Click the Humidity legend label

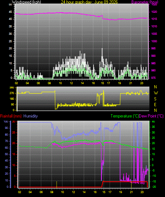pyautogui.click(x=30, y=116)
